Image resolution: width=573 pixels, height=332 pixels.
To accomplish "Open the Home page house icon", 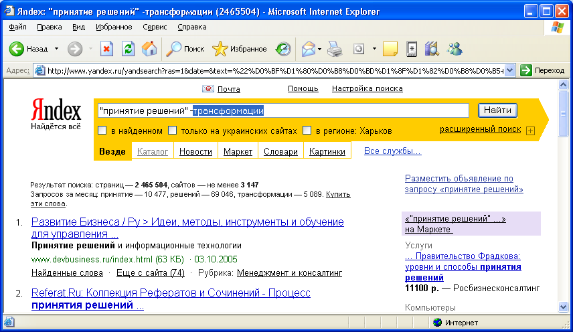I will point(149,49).
